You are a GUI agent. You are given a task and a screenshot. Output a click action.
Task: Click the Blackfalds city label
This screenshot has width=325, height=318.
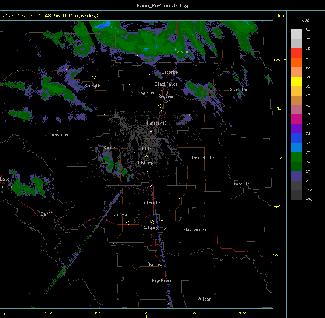tap(166, 84)
